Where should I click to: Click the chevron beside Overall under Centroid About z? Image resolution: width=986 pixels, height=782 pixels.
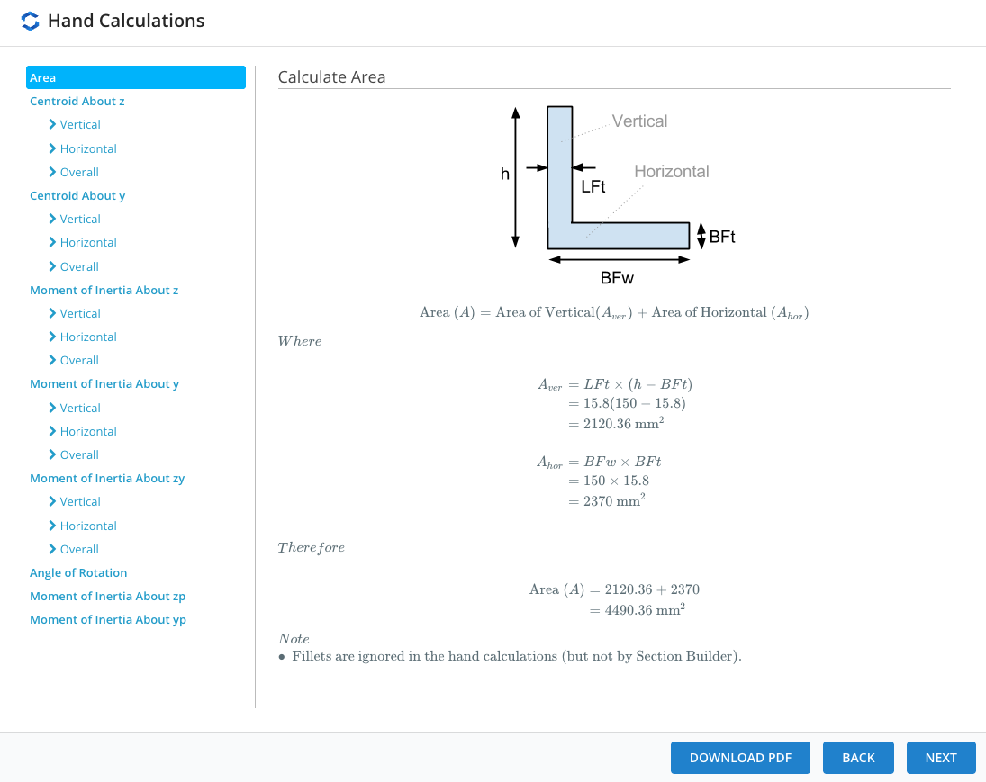(x=52, y=172)
